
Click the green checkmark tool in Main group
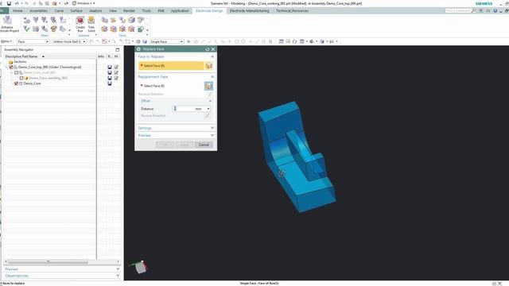(26, 29)
